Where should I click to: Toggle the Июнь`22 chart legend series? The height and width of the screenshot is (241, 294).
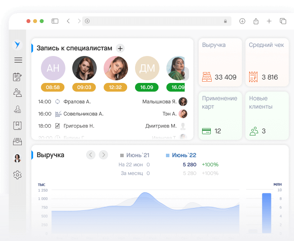(181, 155)
